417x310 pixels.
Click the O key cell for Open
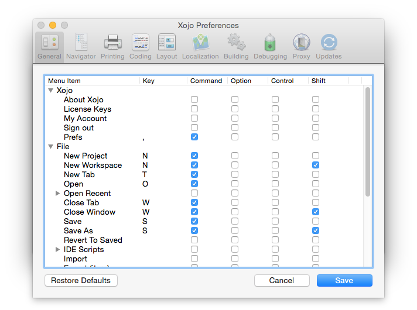pyautogui.click(x=145, y=184)
